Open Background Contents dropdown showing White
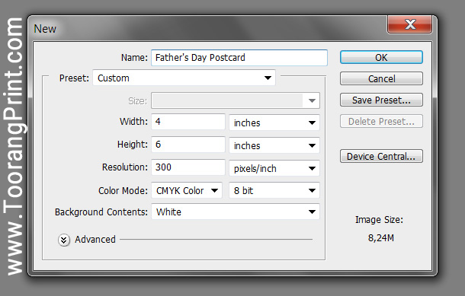 pyautogui.click(x=236, y=212)
